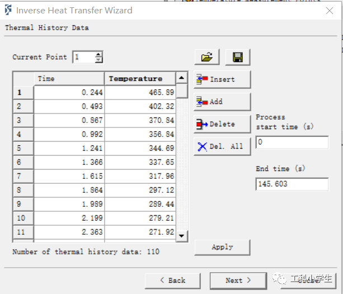
Task: Apply the thermal history data
Action: (x=222, y=247)
